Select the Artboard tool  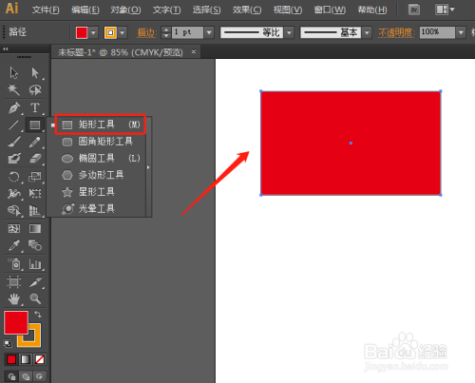pos(13,282)
